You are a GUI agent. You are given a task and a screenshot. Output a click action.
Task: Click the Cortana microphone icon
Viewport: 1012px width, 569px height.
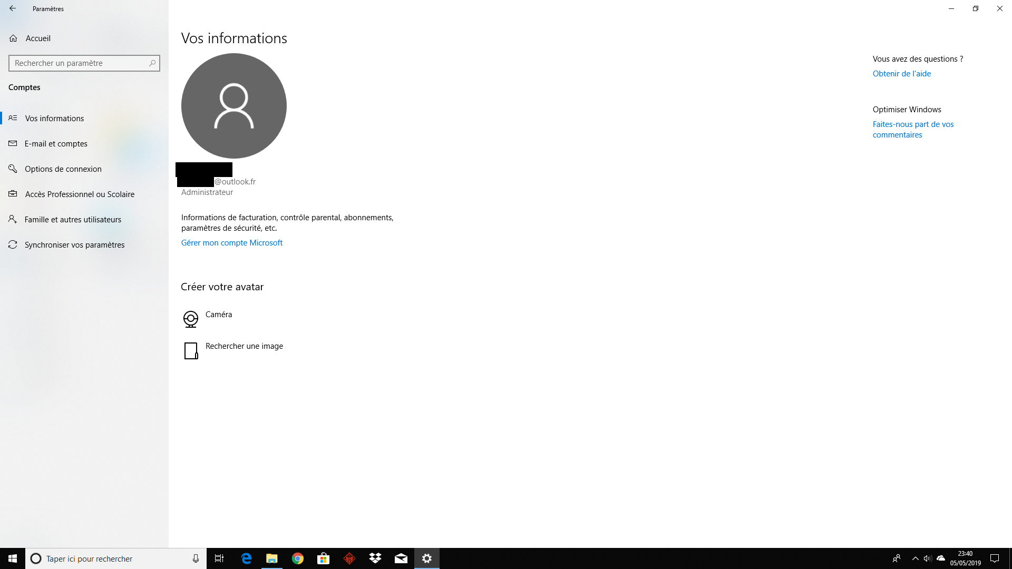(x=196, y=558)
